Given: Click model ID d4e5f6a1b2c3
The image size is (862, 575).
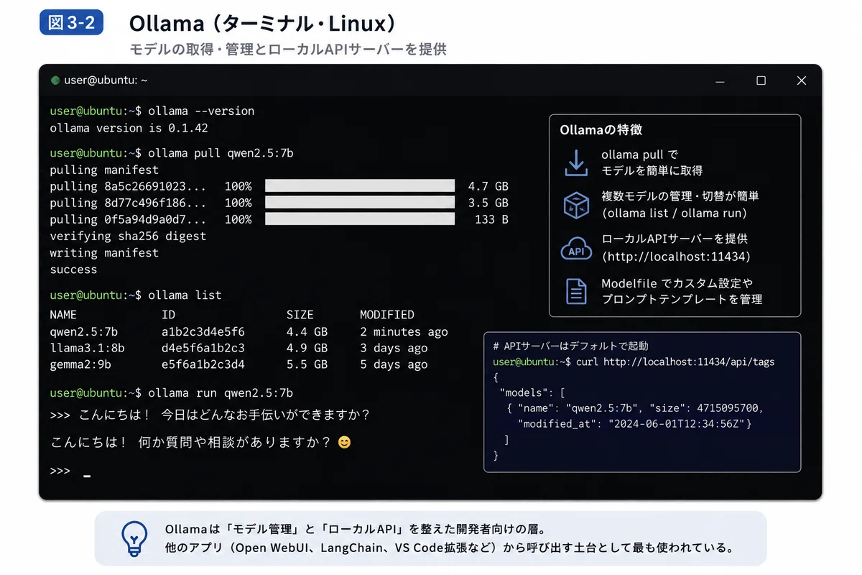Looking at the screenshot, I should pyautogui.click(x=203, y=348).
